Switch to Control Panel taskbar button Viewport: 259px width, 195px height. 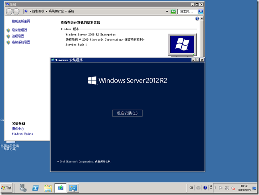(73, 188)
